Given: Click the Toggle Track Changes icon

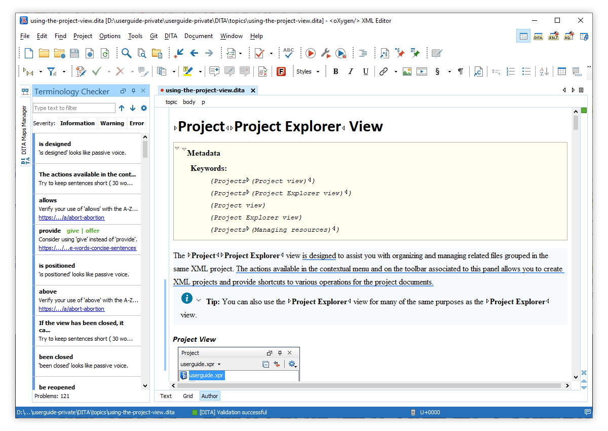Looking at the screenshot, I should (81, 71).
